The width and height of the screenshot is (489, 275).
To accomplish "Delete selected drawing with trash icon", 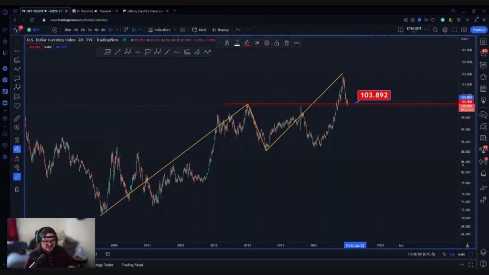I will click(287, 43).
